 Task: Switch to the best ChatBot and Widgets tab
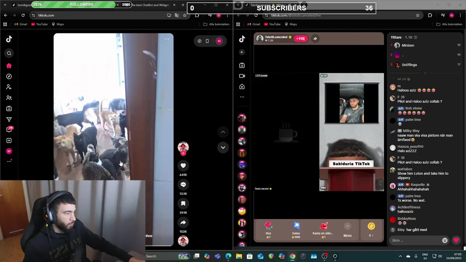tap(151, 5)
